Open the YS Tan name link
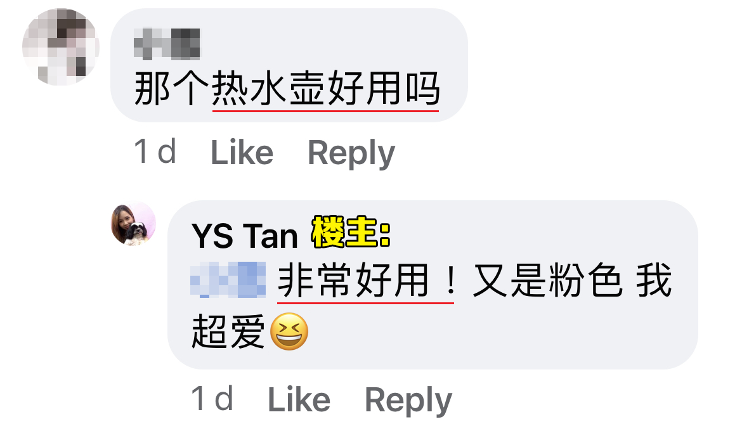 [x=245, y=235]
